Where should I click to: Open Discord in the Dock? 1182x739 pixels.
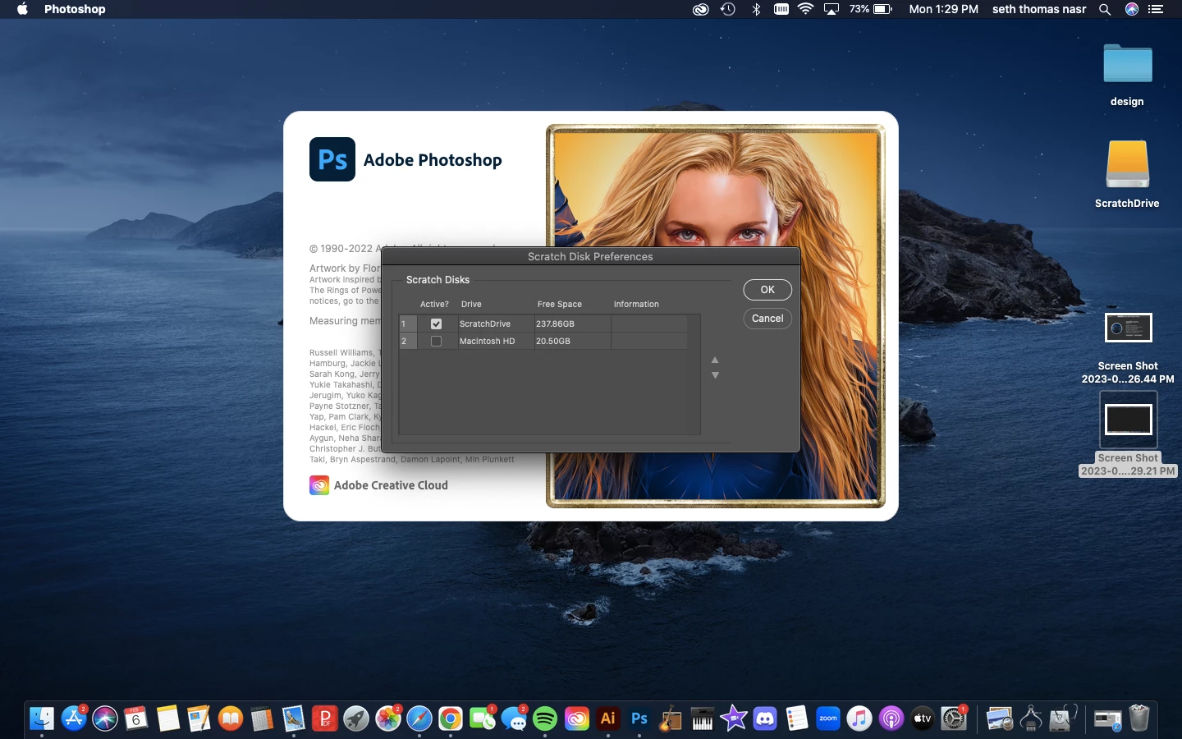click(765, 719)
